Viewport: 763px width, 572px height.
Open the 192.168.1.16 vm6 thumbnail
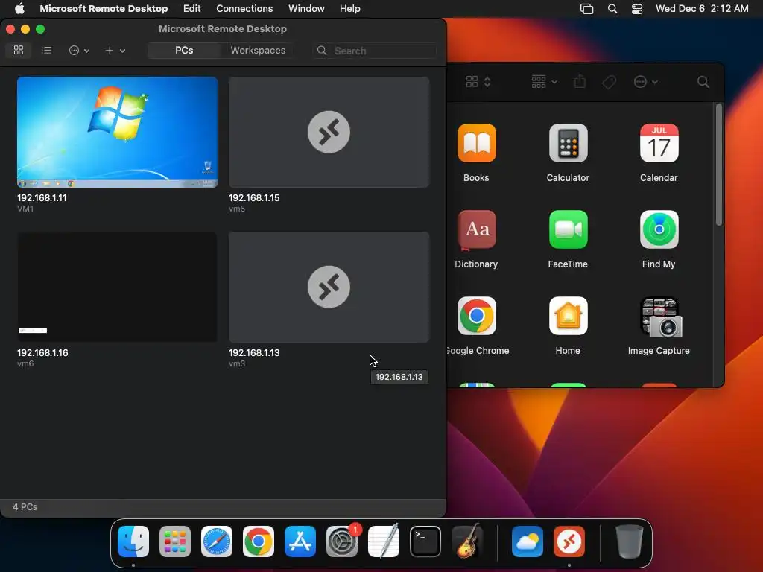pyautogui.click(x=117, y=287)
